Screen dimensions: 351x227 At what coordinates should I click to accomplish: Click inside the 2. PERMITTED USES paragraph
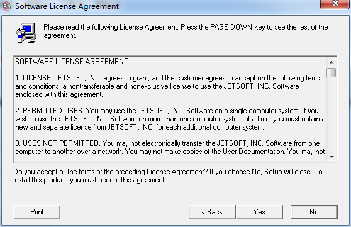click(x=170, y=119)
